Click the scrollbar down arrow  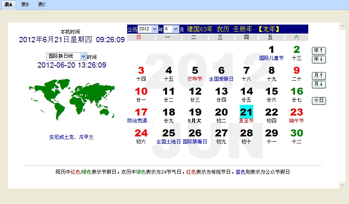click(342, 185)
